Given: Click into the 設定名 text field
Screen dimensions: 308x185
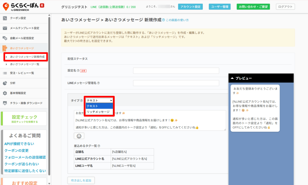Looking at the screenshot, I should pyautogui.click(x=176, y=71).
